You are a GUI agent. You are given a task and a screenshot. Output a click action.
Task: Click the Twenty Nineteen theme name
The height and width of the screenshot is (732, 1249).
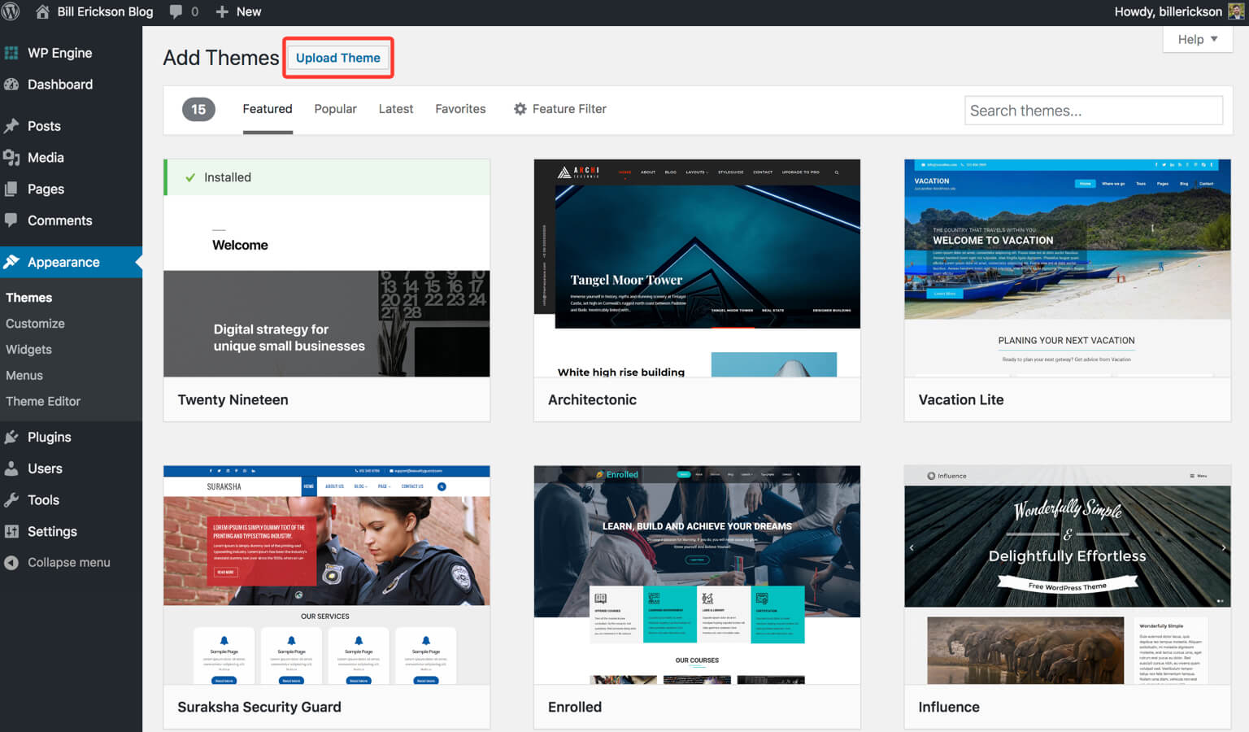pos(233,400)
